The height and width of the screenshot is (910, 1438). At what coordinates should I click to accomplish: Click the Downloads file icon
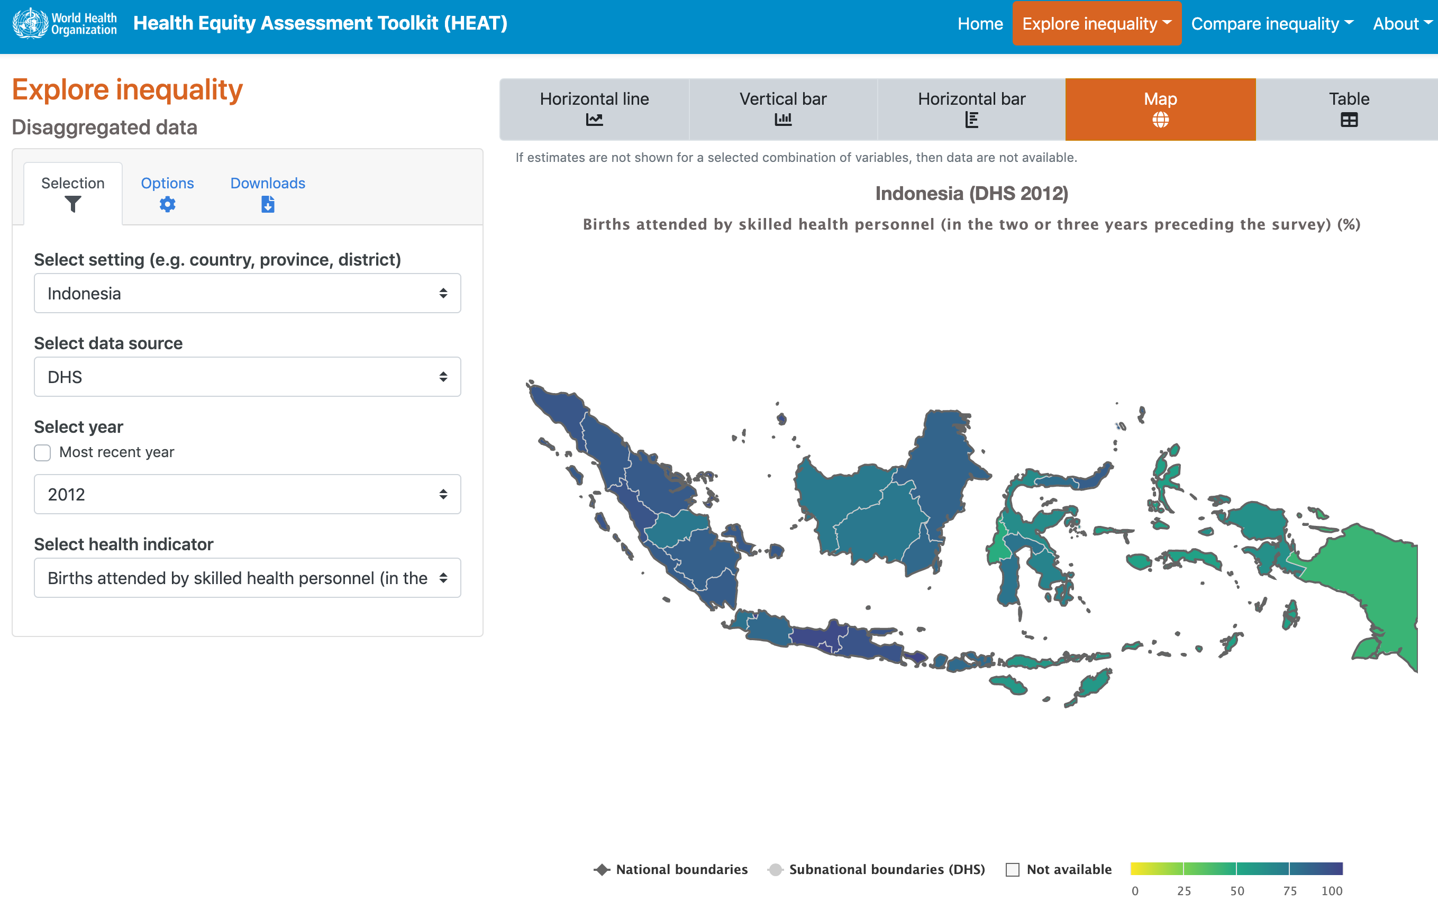coord(268,205)
